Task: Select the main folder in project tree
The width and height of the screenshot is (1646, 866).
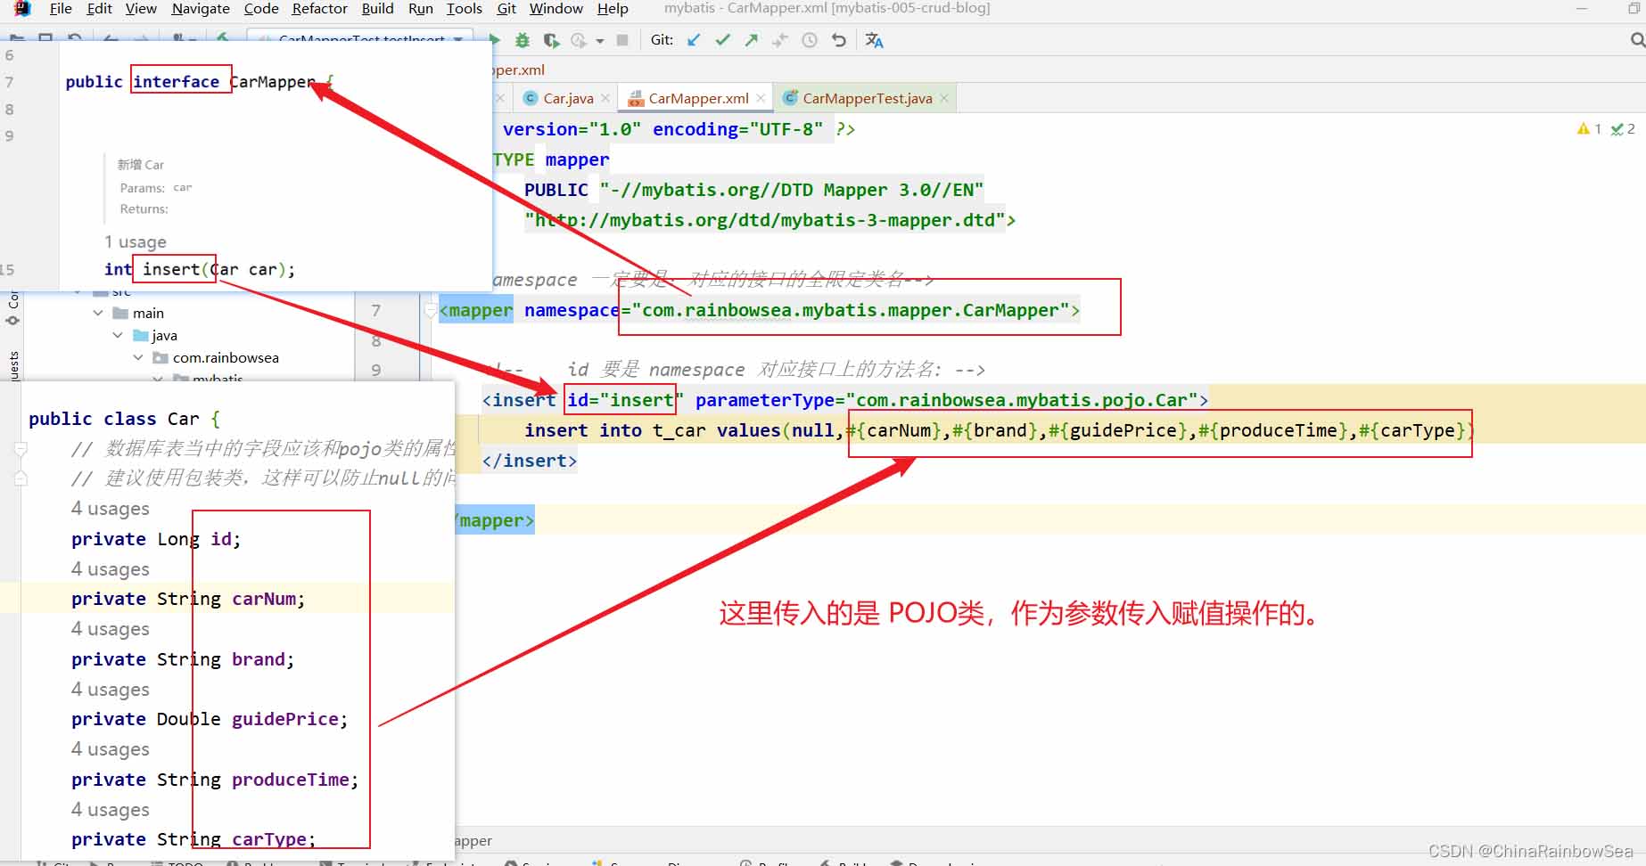Action: click(x=148, y=313)
